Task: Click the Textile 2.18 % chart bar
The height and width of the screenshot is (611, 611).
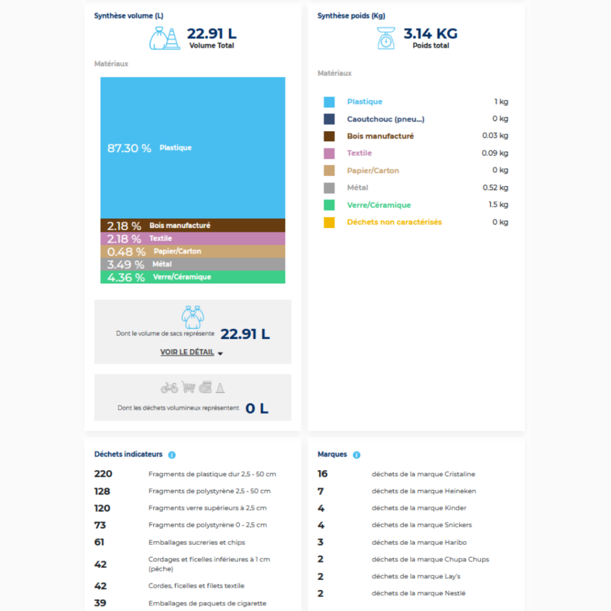Action: pyautogui.click(x=193, y=239)
